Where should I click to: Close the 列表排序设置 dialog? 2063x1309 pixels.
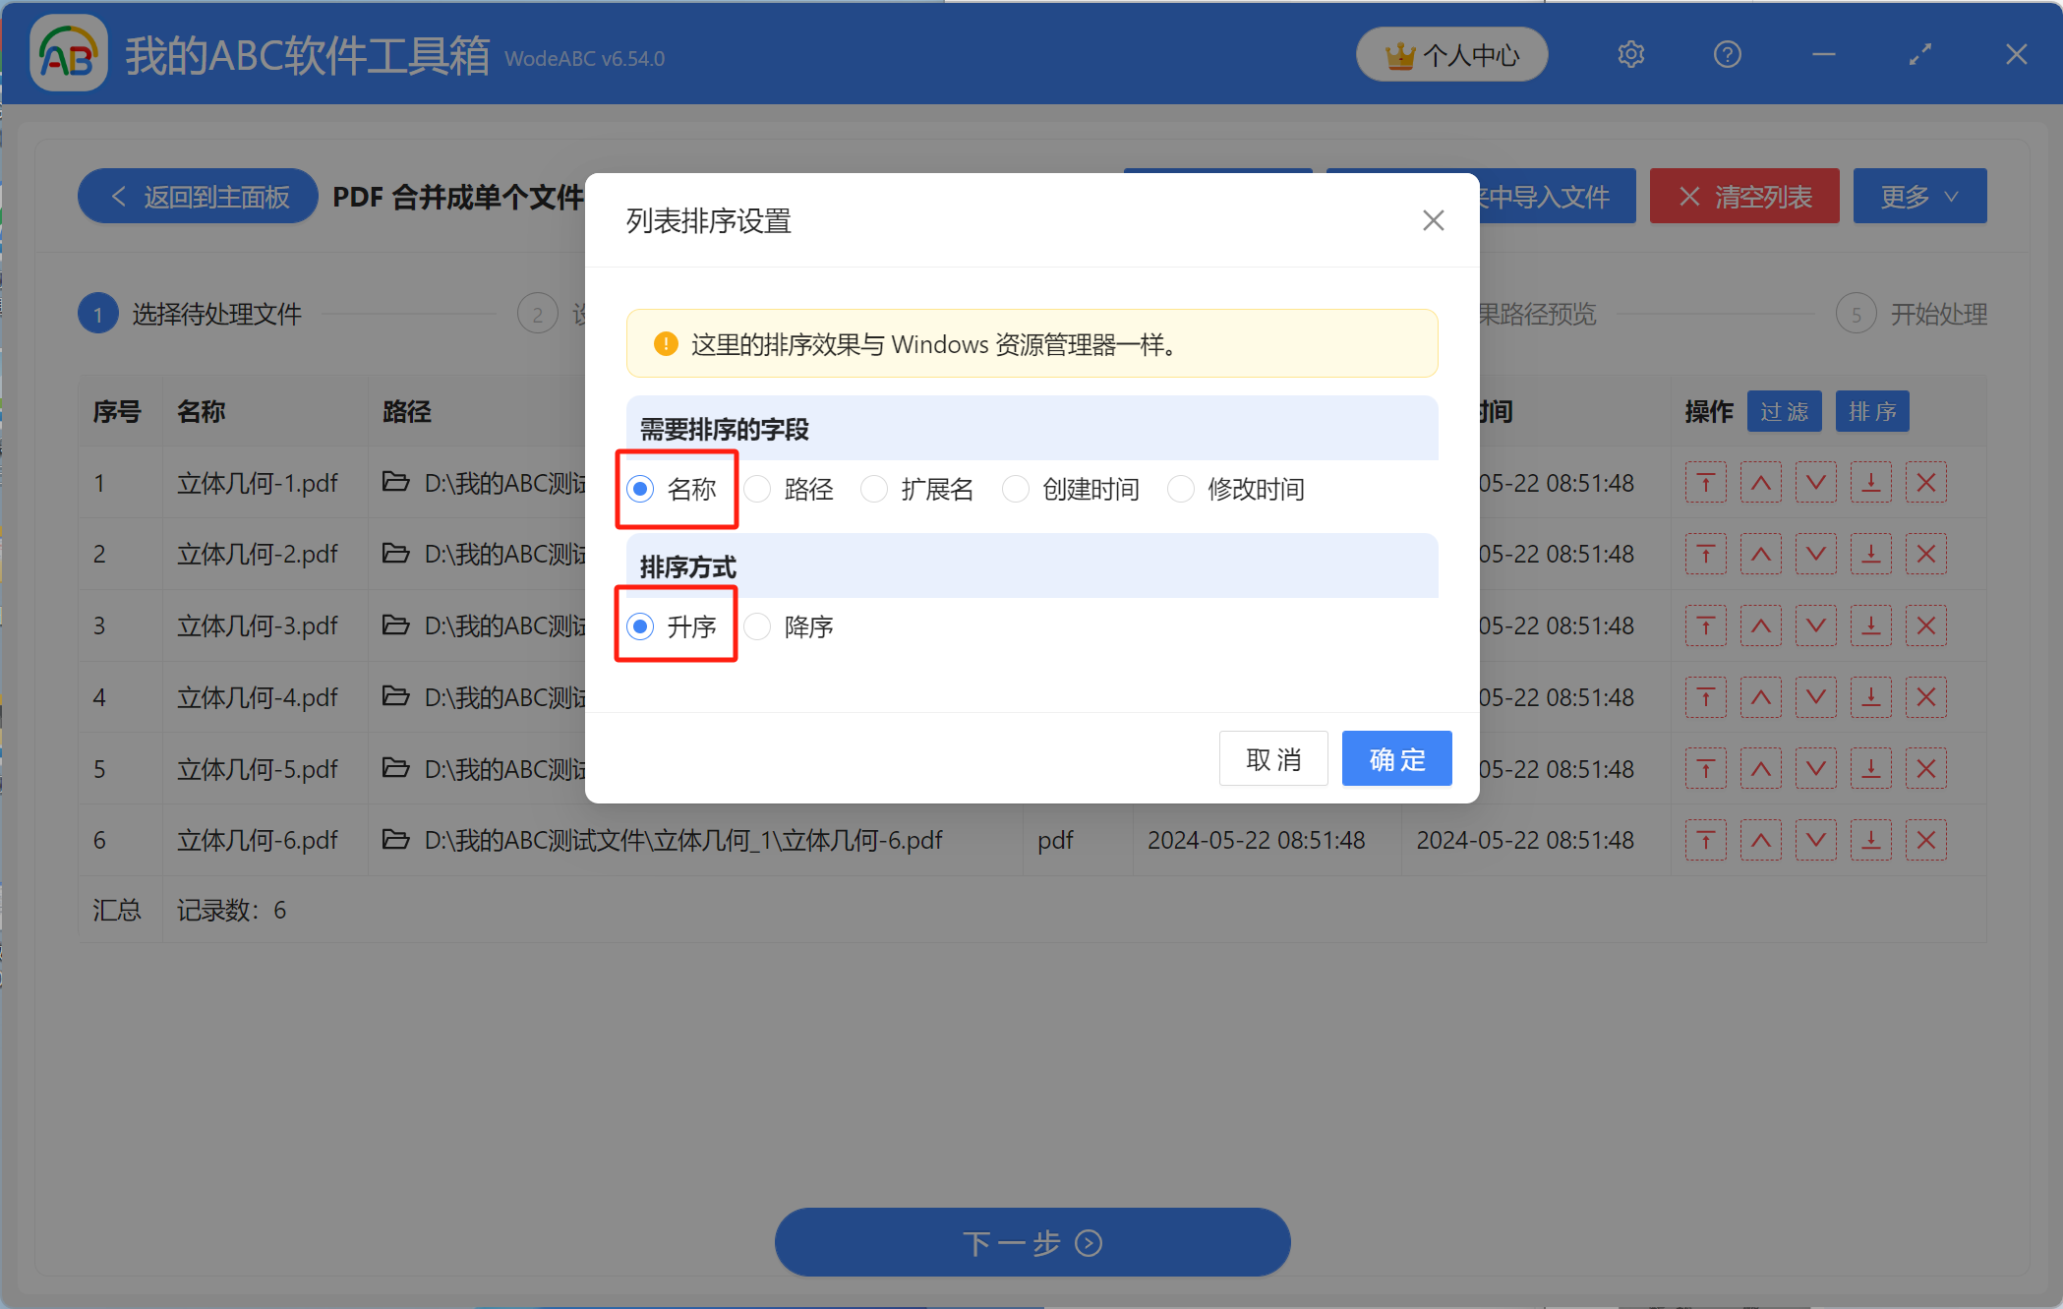(x=1433, y=220)
